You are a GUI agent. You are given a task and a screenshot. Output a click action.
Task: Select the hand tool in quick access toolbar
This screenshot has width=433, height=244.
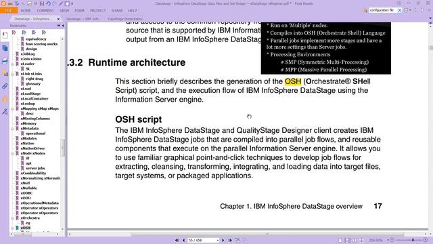coord(67,3)
